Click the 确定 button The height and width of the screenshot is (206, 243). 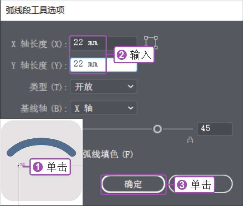coord(133,184)
